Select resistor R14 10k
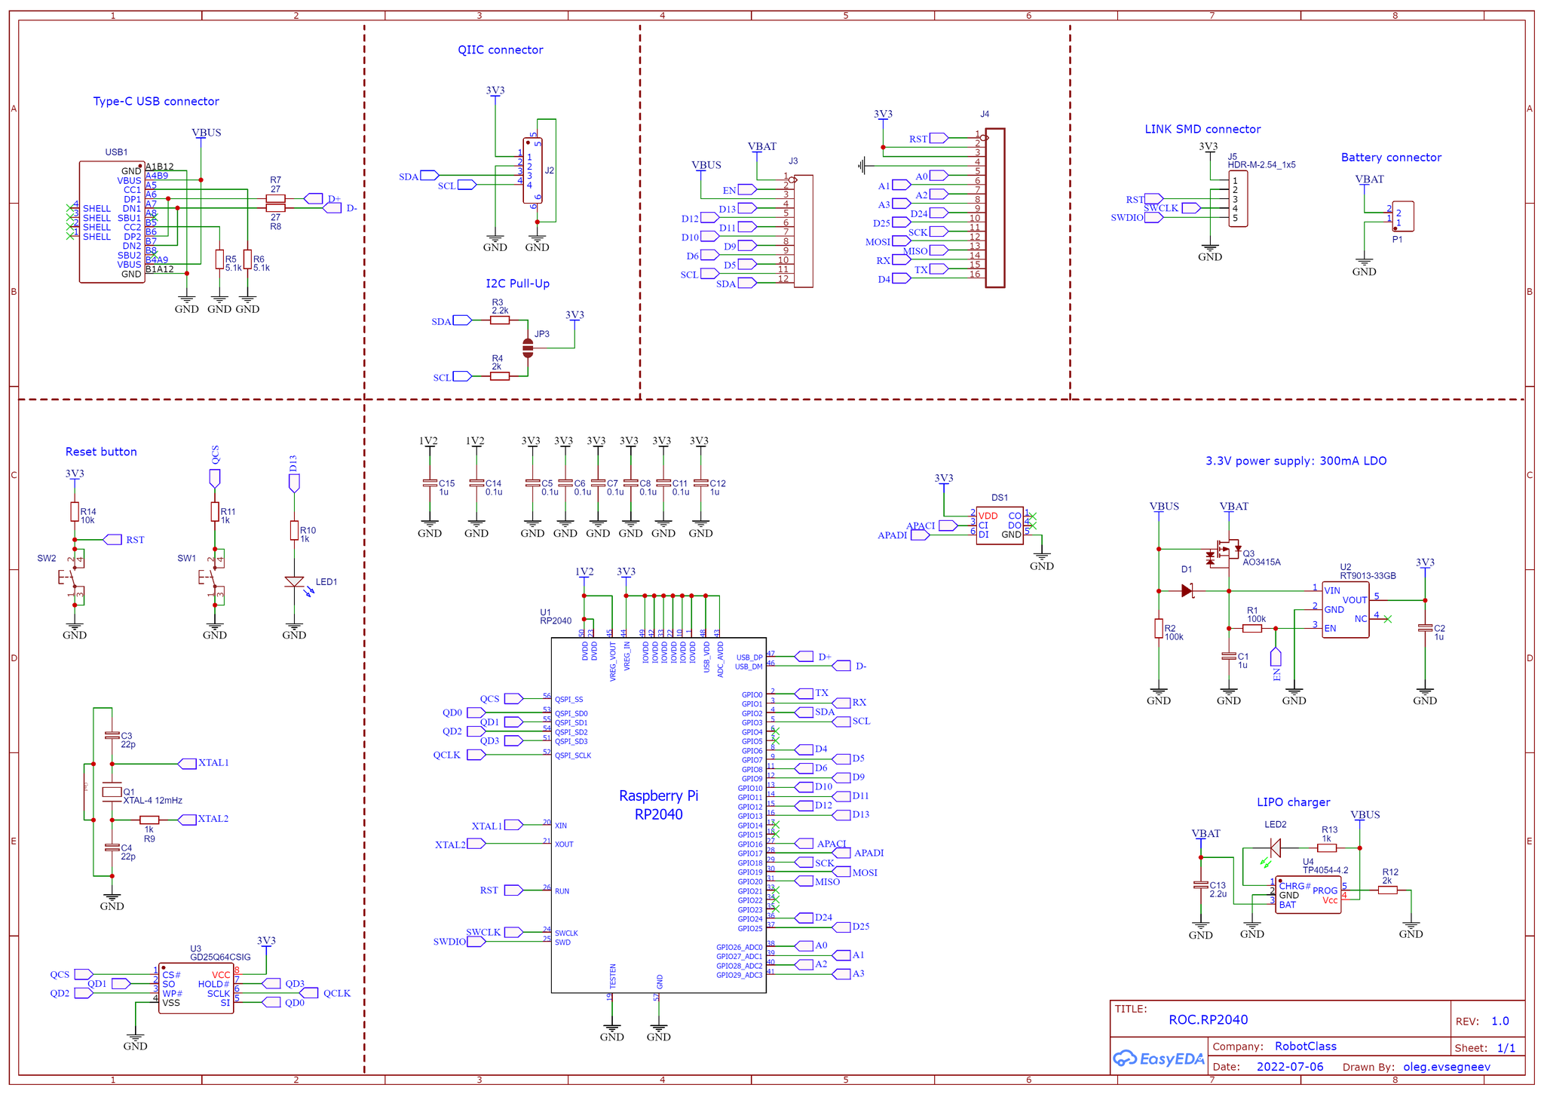 tap(75, 512)
